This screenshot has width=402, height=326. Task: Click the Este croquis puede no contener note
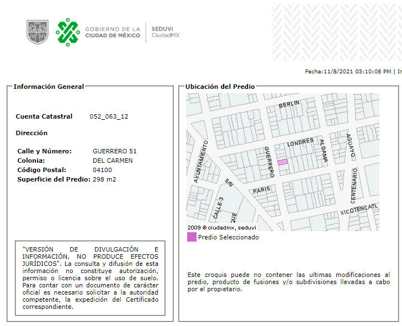(x=289, y=282)
